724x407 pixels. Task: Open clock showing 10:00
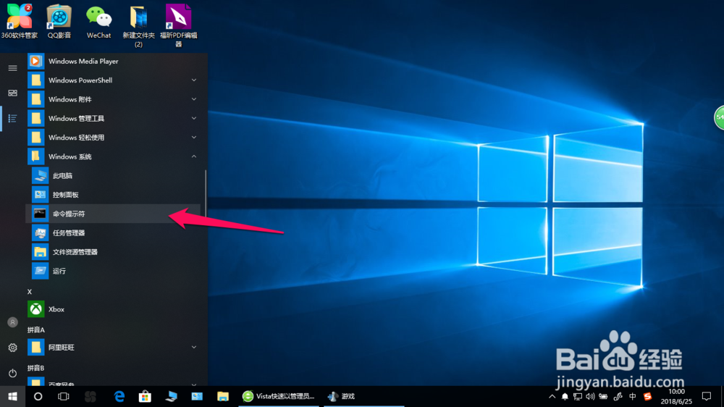coord(676,396)
